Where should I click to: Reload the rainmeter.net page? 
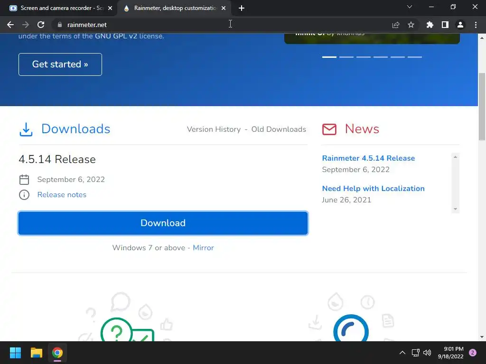41,25
